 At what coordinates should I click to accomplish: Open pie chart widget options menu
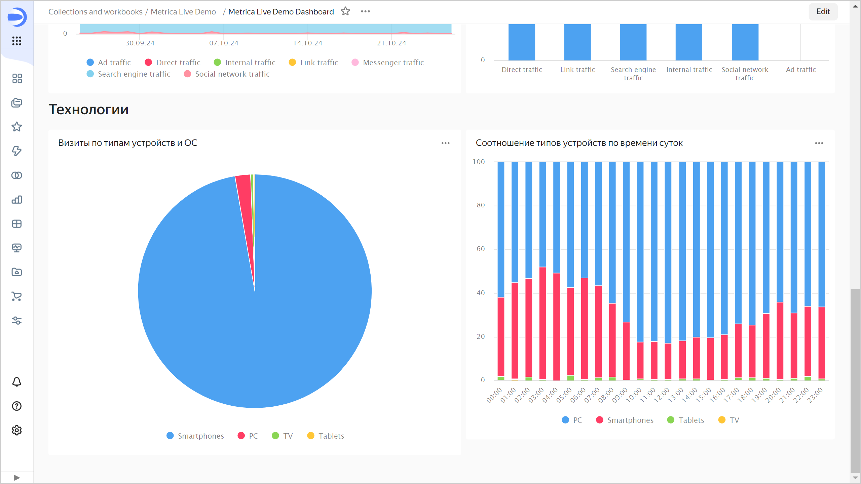tap(445, 143)
